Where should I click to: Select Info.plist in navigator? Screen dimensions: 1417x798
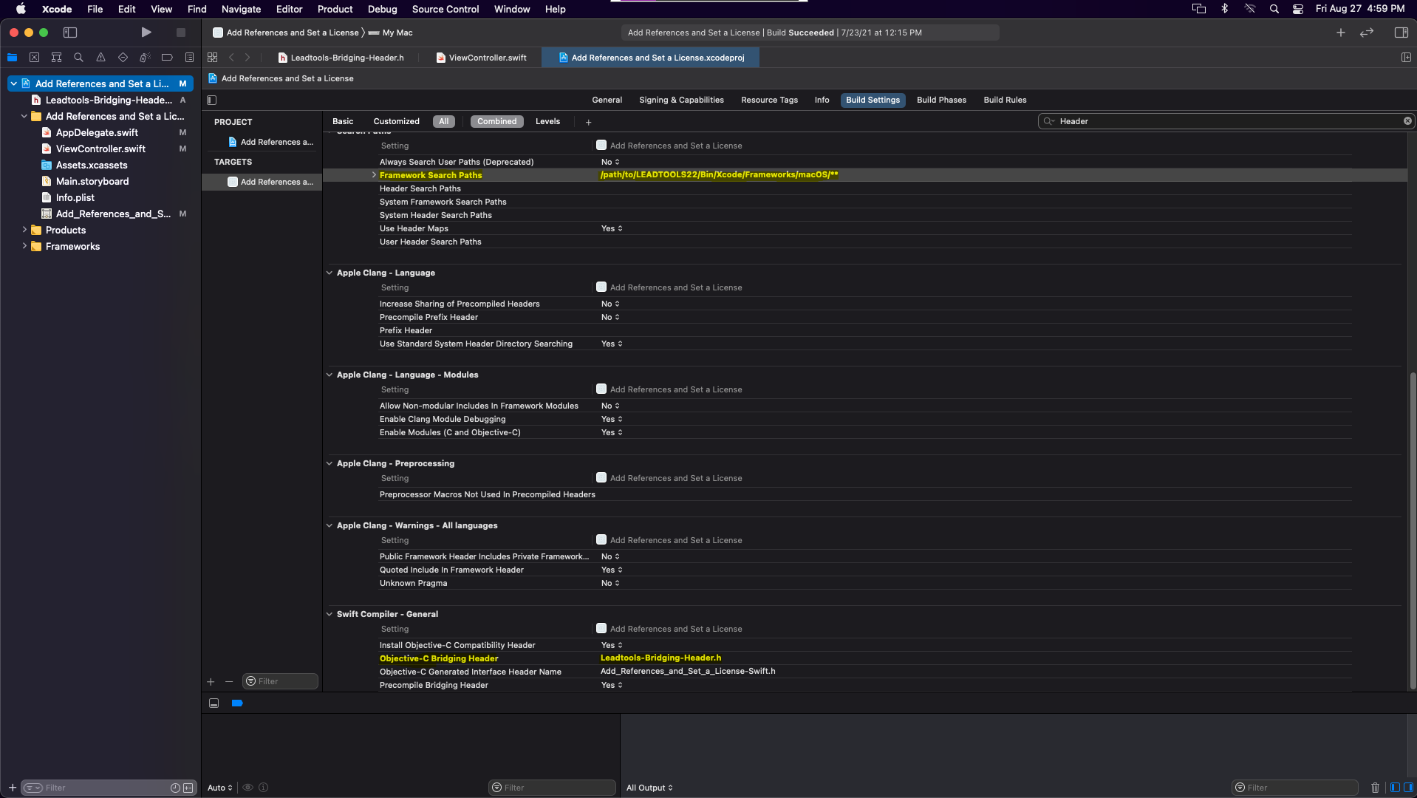click(75, 197)
